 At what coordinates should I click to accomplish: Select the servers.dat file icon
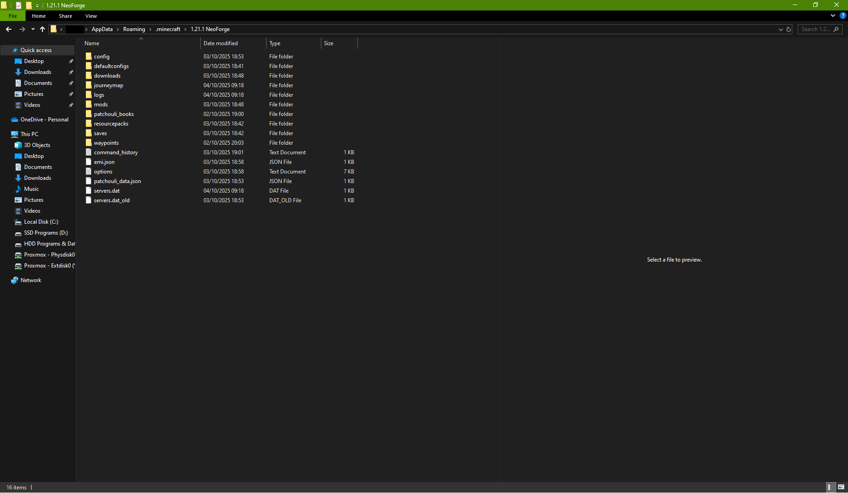coord(89,191)
